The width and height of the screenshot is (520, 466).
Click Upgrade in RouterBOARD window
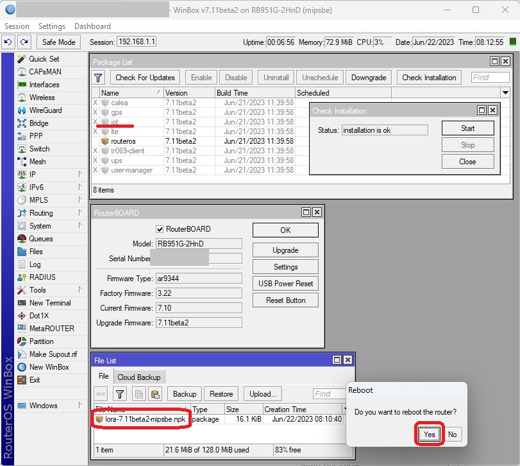[285, 250]
